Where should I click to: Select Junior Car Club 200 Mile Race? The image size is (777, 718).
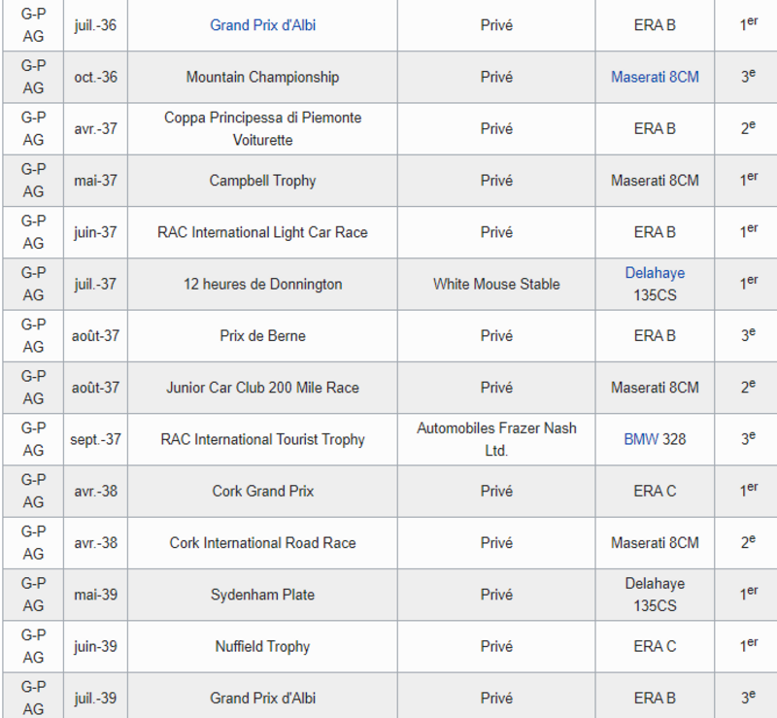[262, 388]
